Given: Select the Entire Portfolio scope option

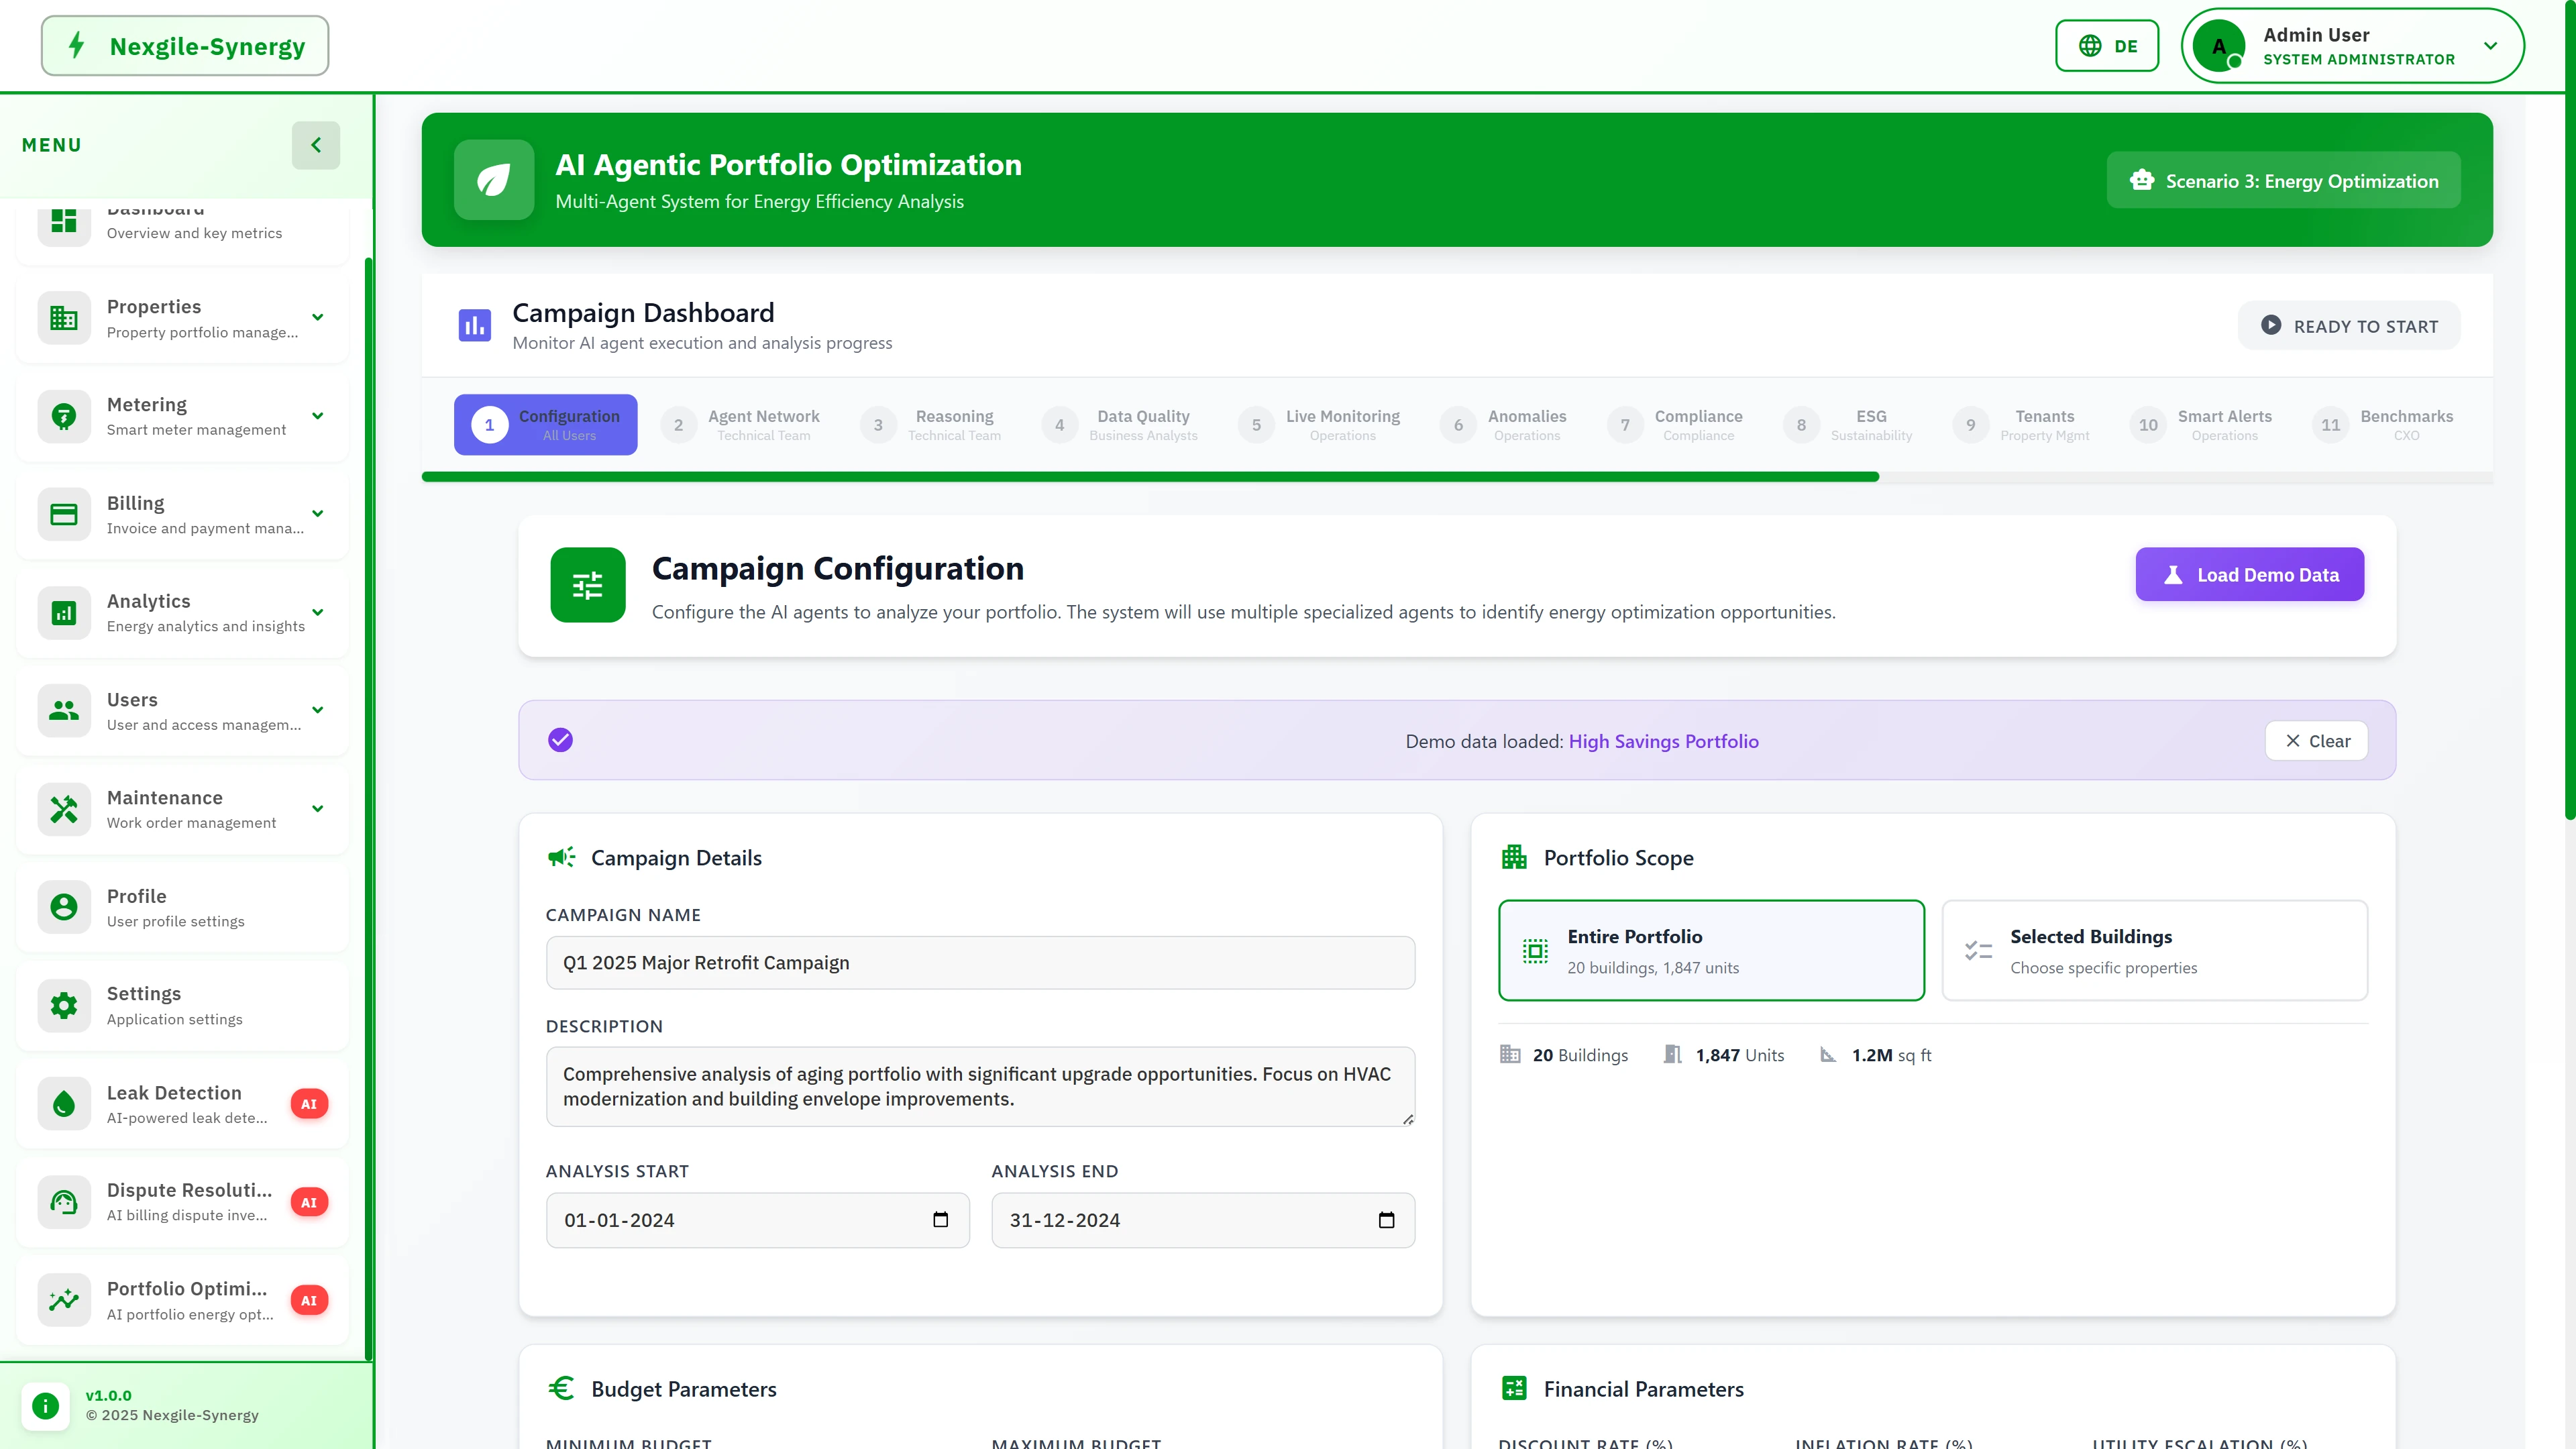Looking at the screenshot, I should tap(1711, 950).
